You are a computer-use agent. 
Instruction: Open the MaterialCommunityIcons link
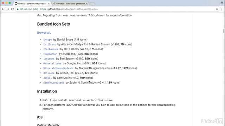tap(58, 68)
